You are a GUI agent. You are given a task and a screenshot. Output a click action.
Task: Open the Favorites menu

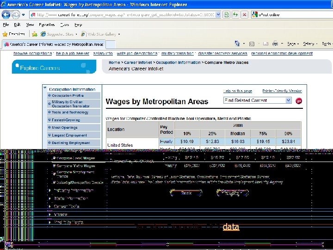[x=47, y=25]
